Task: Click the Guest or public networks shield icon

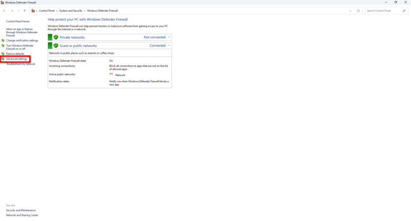Action: [56, 46]
